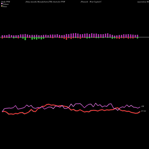This screenshot has width=149, height=149.
Task: Click the Volume legend color swatch
Action: click(x=2, y=4)
